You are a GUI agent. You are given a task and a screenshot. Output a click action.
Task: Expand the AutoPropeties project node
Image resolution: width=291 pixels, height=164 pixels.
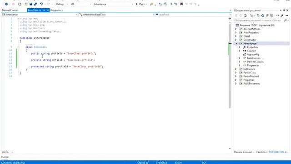pos(236,32)
